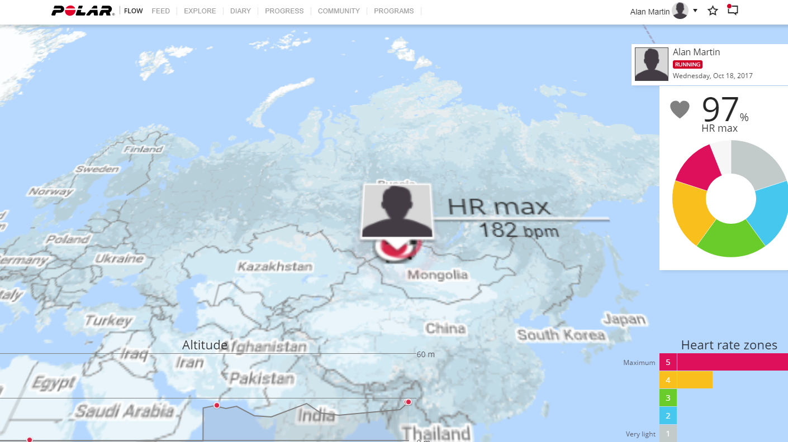Switch to the DIARY page
The width and height of the screenshot is (788, 442).
tap(240, 11)
